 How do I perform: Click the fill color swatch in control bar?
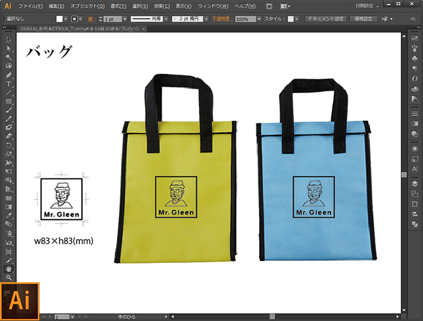tap(59, 19)
